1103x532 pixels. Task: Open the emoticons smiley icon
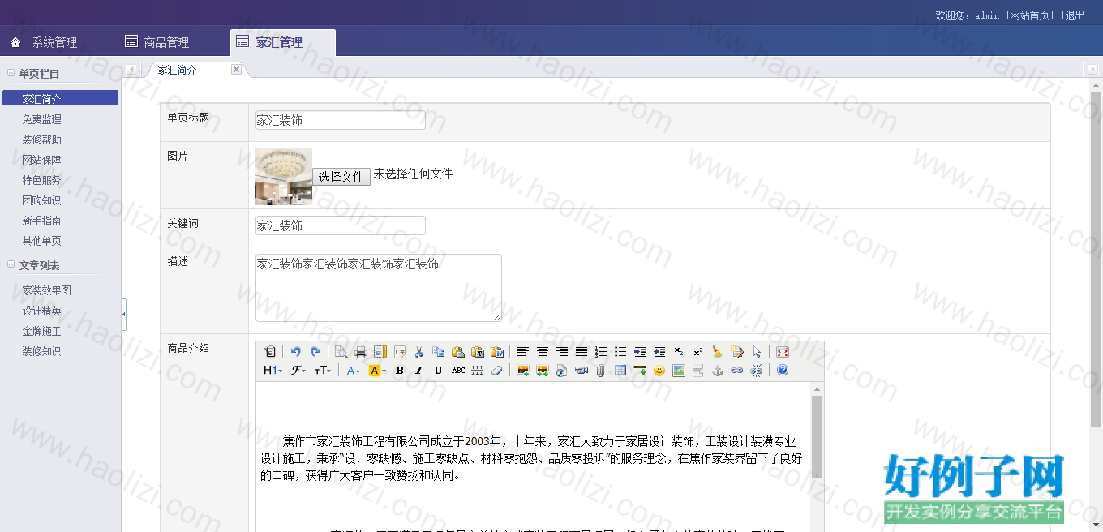[x=659, y=371]
